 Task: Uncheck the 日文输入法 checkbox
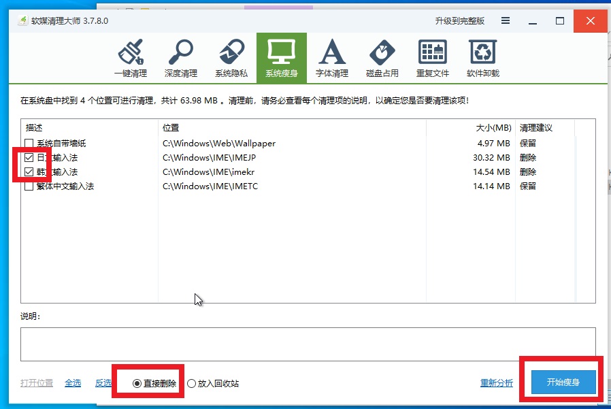(29, 158)
